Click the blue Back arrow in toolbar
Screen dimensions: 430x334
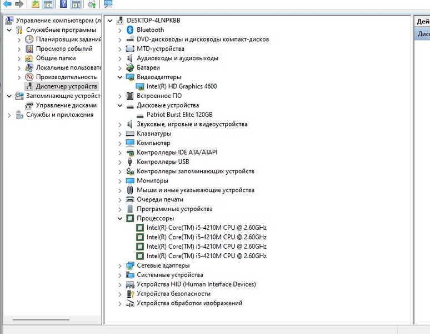click(7, 4)
